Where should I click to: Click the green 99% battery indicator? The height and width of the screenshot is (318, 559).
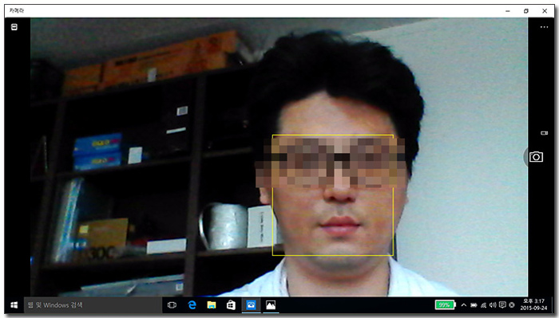point(446,304)
